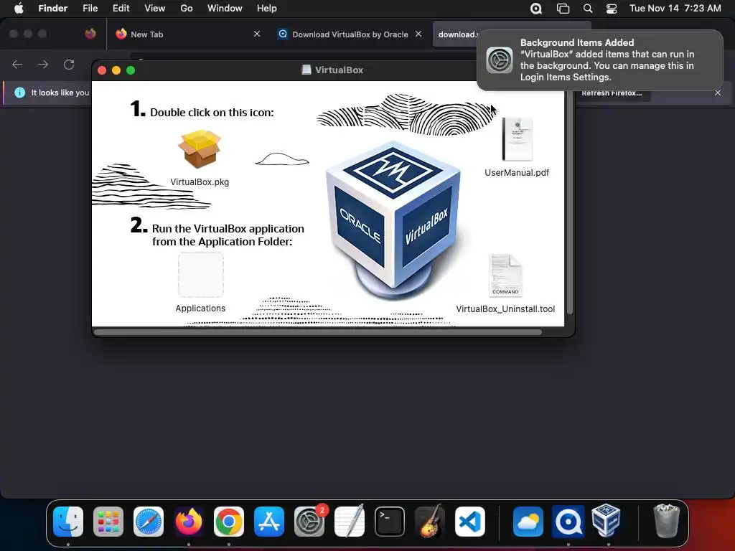Click Firefox back arrow button
735x551 pixels.
[x=17, y=64]
